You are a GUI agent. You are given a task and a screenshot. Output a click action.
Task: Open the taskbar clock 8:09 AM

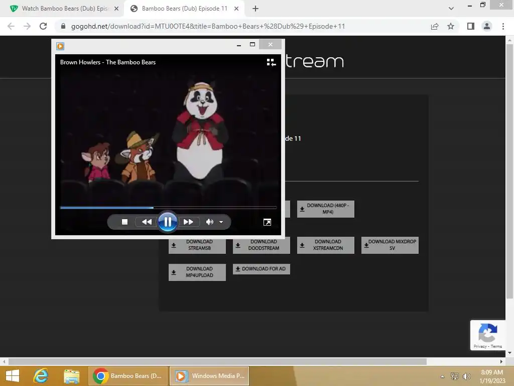[x=492, y=376]
